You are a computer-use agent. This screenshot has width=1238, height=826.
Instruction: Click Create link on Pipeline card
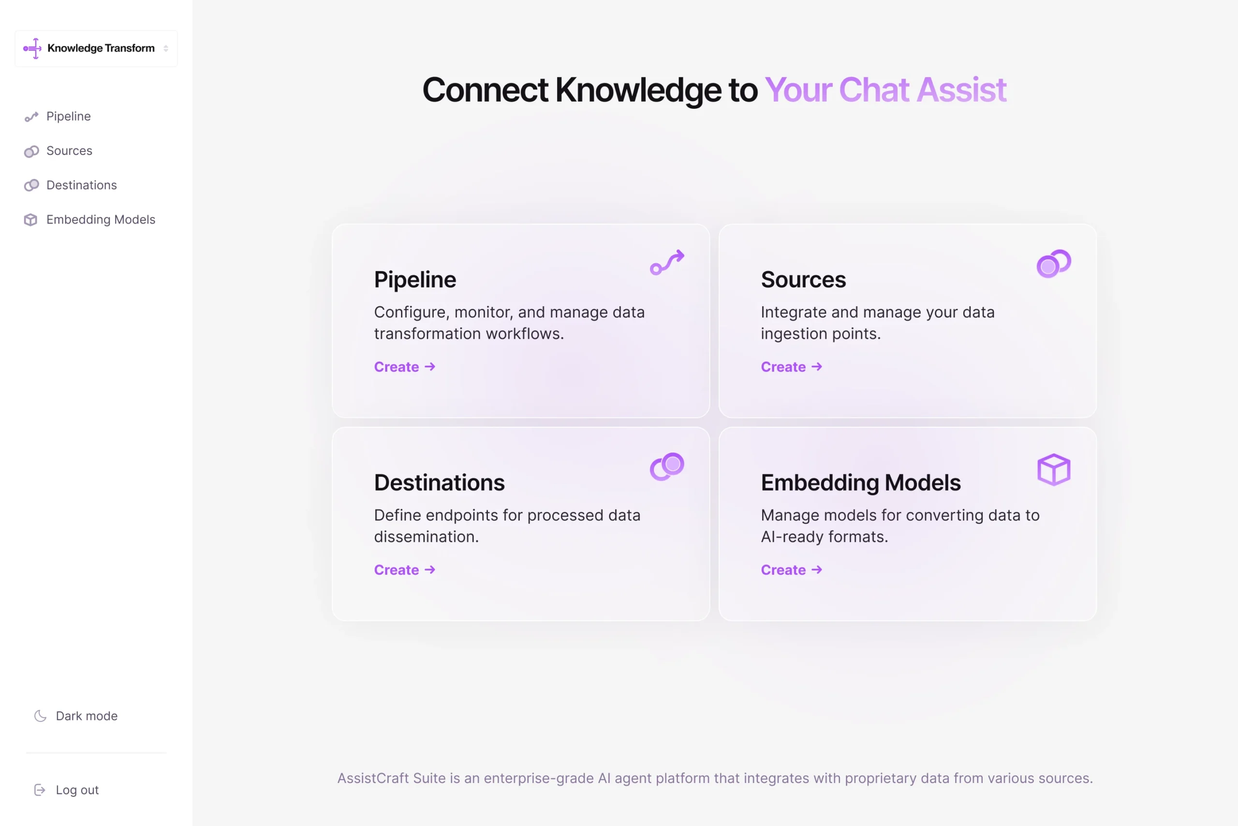405,367
